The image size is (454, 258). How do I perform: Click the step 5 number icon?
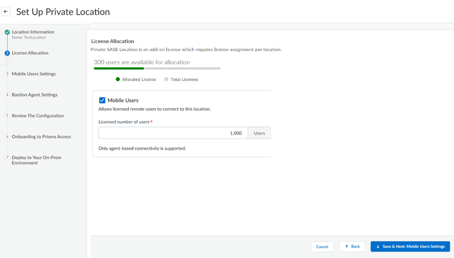(x=7, y=116)
